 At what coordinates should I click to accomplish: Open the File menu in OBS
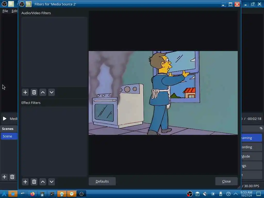5,11
